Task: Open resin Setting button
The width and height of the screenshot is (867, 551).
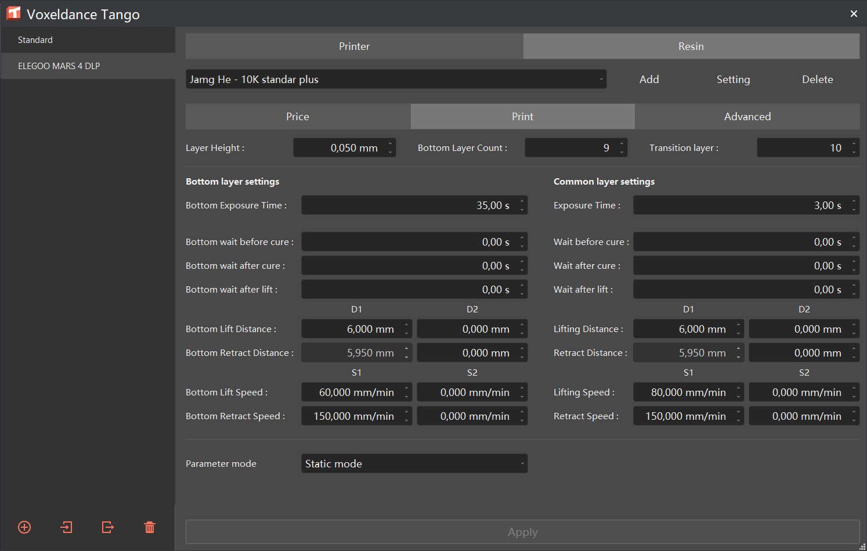Action: (733, 80)
